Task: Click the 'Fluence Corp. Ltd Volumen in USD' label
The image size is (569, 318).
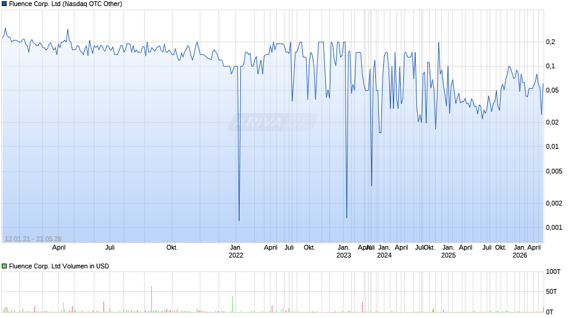Action: coord(59,266)
